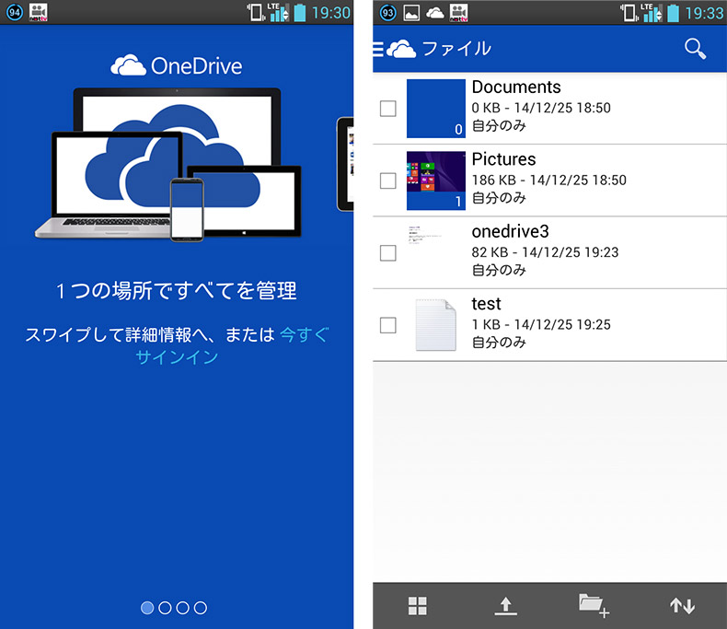Viewport: 727px width, 629px height.
Task: Tap the '0 KB - 14/12/25 18:50' details
Action: 541,108
